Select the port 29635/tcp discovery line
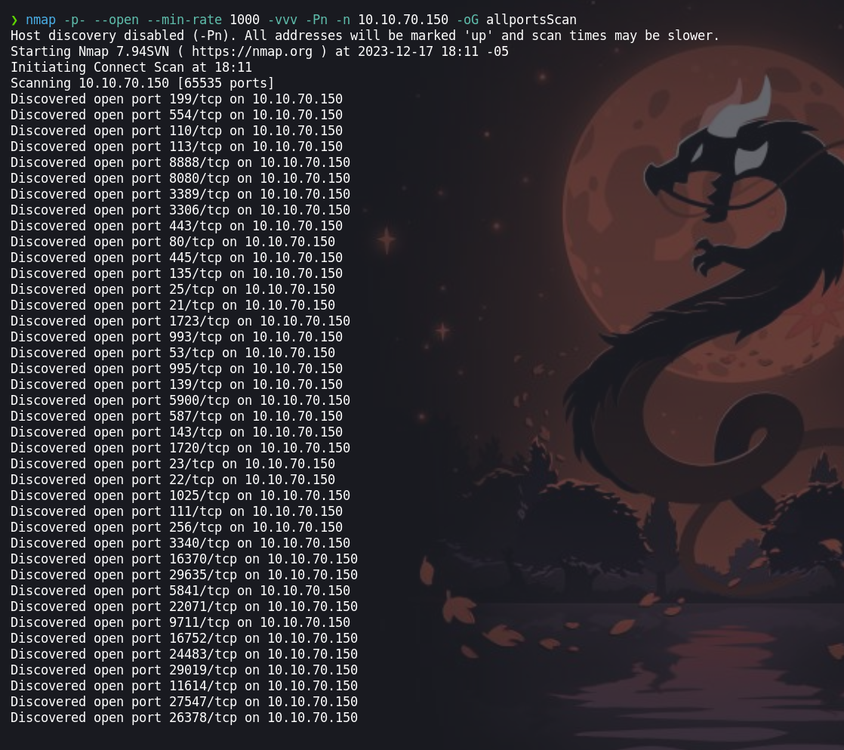 (x=184, y=575)
